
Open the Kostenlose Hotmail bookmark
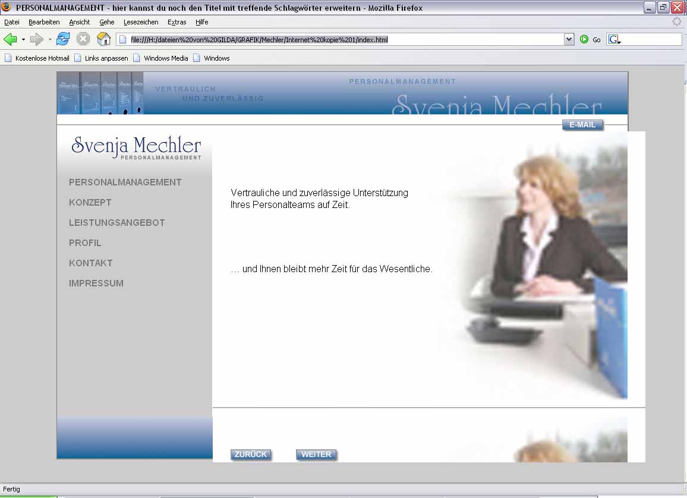click(37, 58)
